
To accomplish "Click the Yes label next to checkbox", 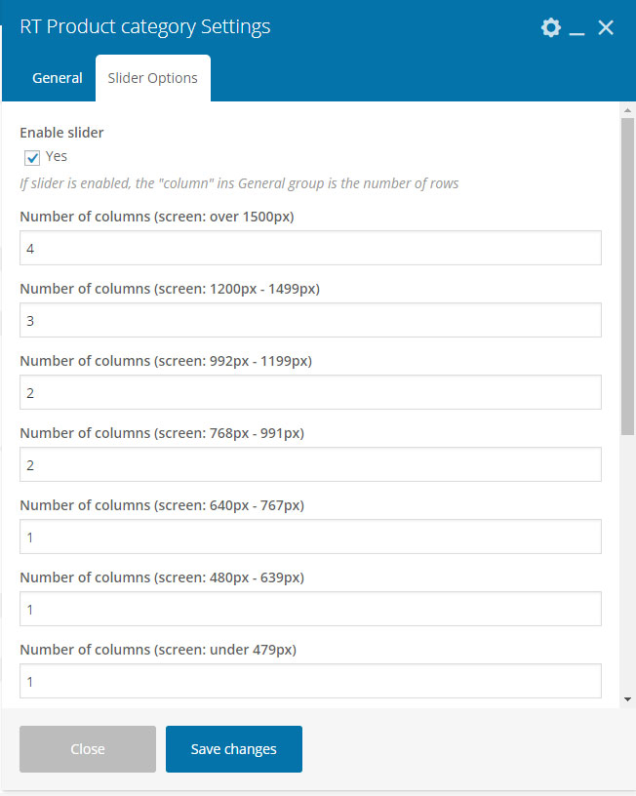I will (57, 156).
